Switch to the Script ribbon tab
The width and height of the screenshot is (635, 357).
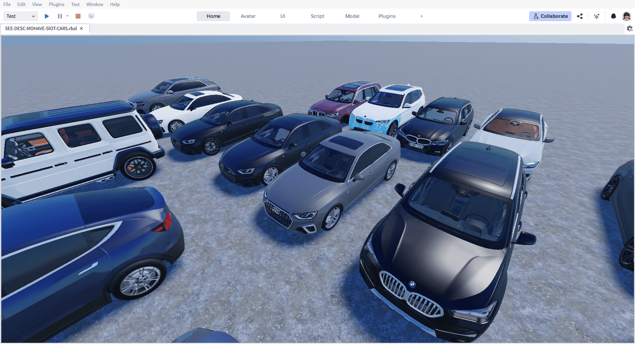pos(317,16)
